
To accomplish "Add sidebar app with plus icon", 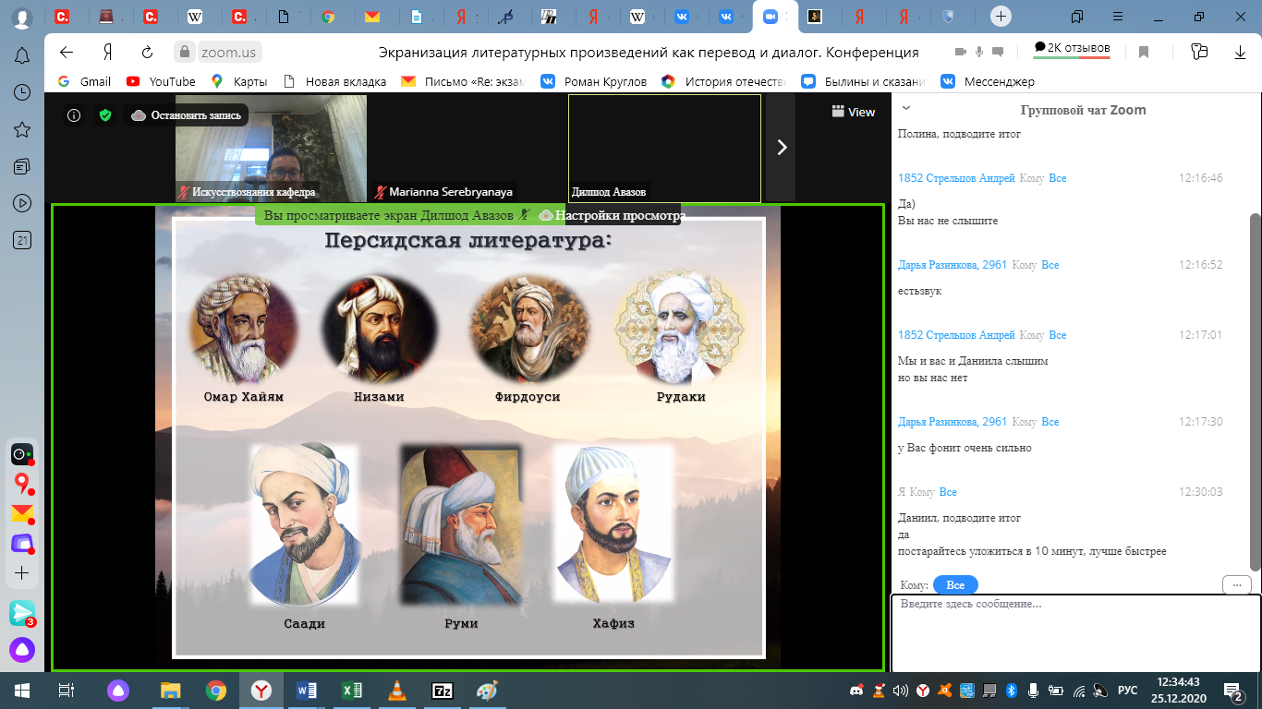I will [22, 573].
